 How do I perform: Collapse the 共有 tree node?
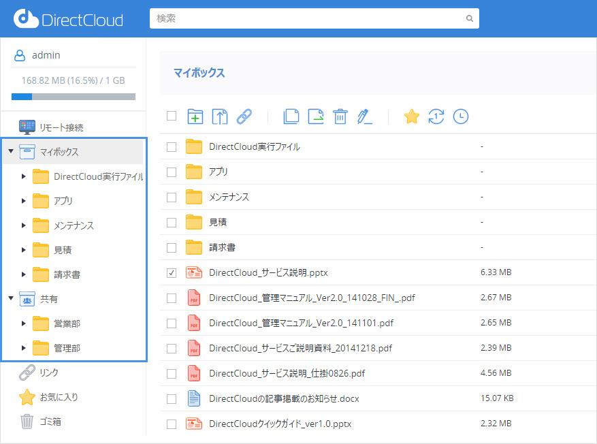pyautogui.click(x=11, y=298)
